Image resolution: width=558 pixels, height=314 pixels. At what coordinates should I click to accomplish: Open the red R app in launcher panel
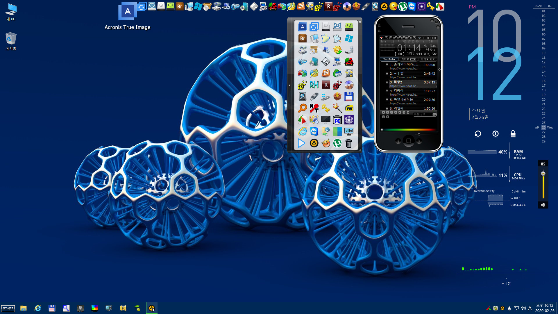pos(326,85)
